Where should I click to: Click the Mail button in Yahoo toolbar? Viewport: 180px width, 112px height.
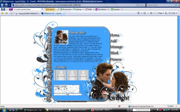click(x=88, y=9)
